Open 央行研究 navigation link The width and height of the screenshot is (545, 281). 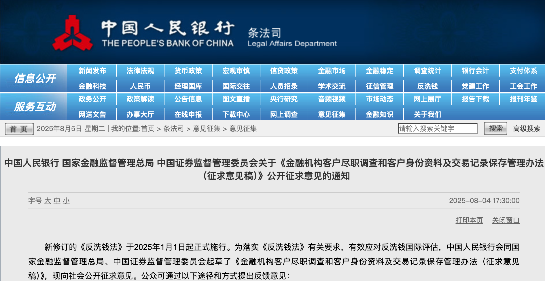[284, 99]
